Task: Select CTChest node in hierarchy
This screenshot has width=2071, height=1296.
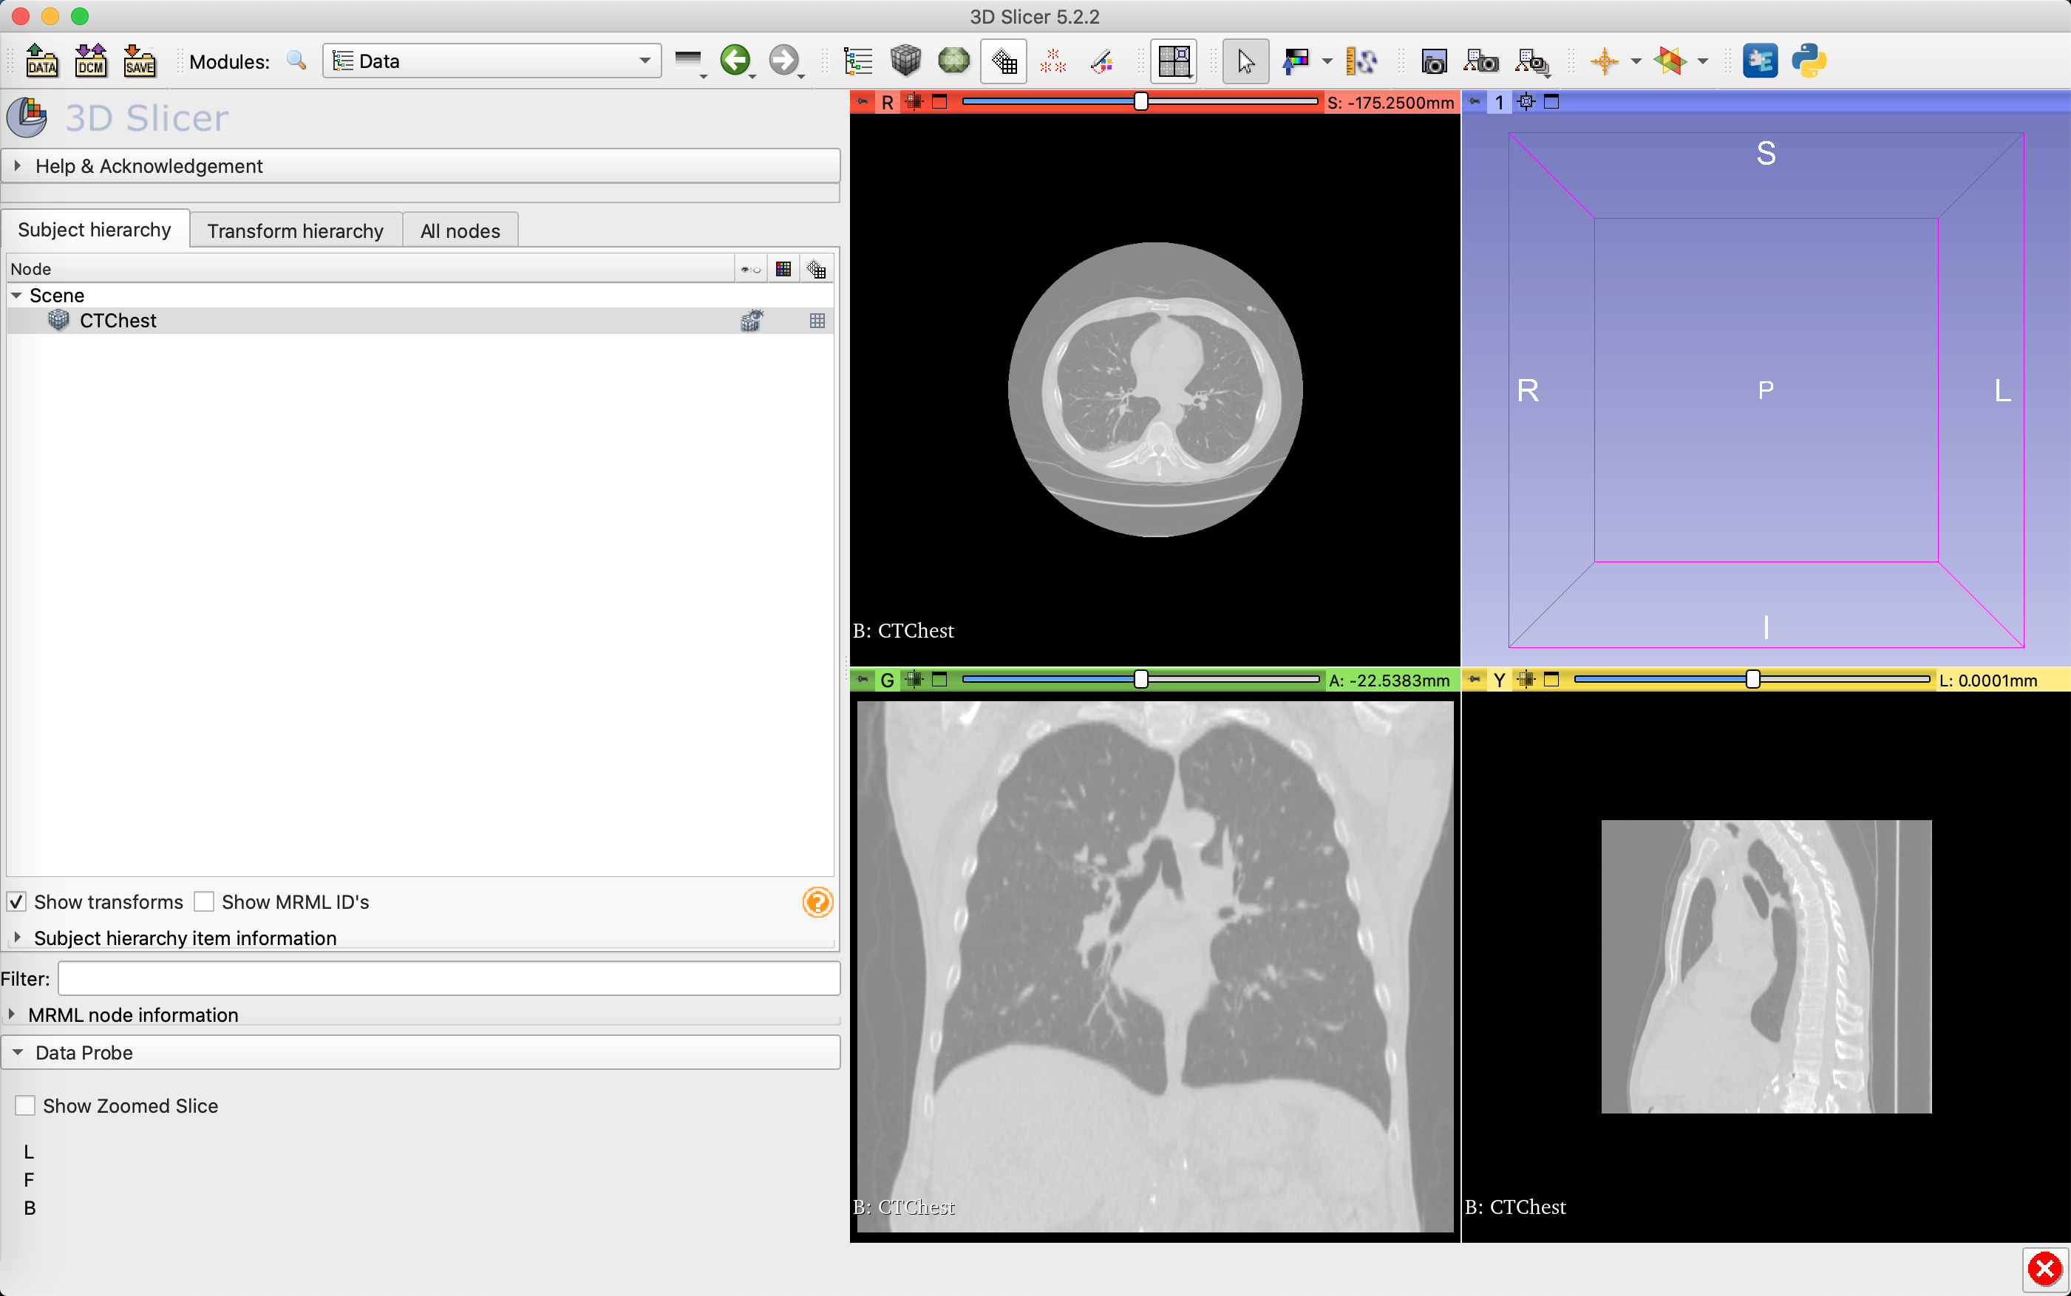Action: click(118, 321)
